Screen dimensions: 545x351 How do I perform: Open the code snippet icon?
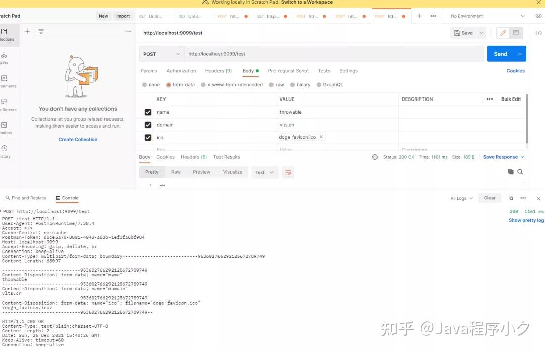(538, 33)
